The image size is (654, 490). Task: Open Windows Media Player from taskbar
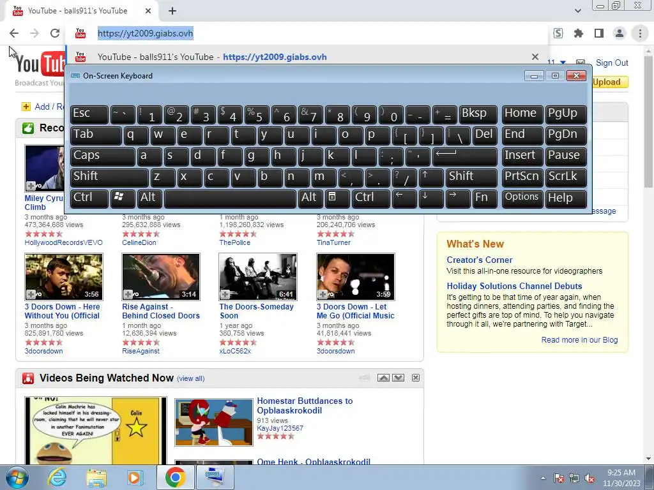tap(135, 478)
